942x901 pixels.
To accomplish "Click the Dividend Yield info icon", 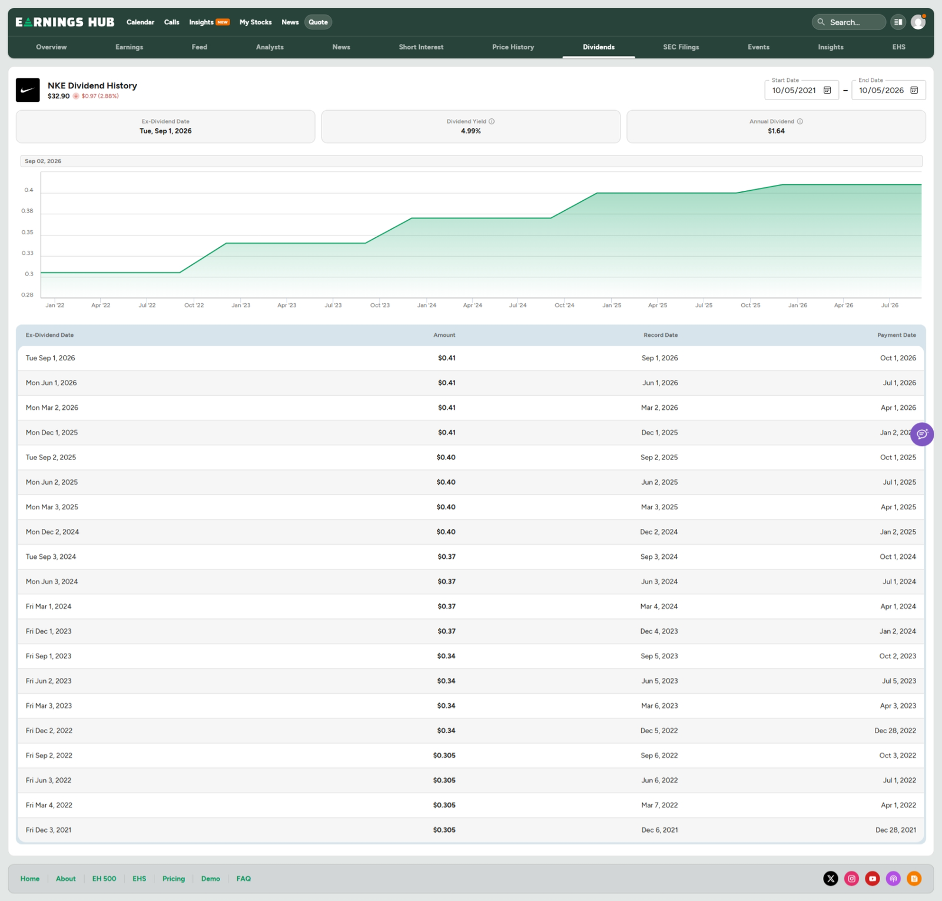I will [492, 121].
